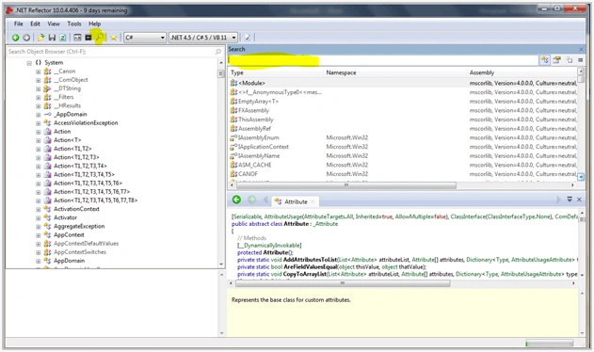Select Action<T1,T2,T3> in the tree

[76, 157]
